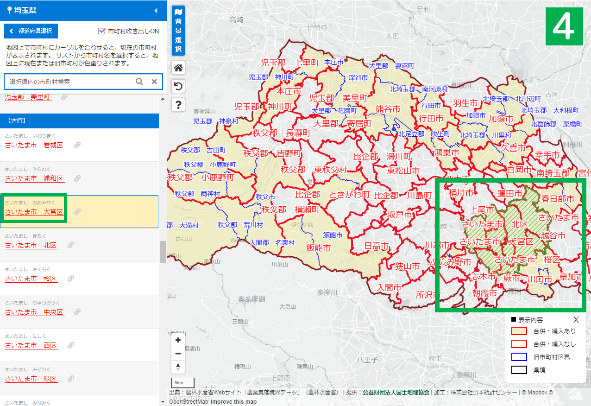This screenshot has height=406, width=591.
Task: Click ときがわ町 label on the map
Action: [349, 195]
